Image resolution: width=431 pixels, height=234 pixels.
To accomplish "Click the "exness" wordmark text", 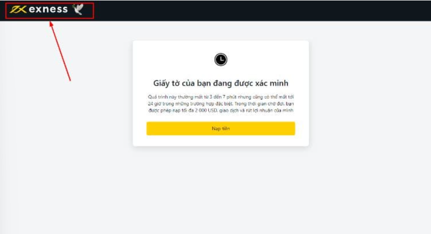I will pos(48,9).
